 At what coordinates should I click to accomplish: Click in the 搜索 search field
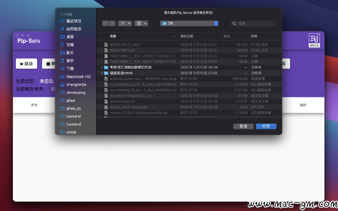[x=253, y=24]
